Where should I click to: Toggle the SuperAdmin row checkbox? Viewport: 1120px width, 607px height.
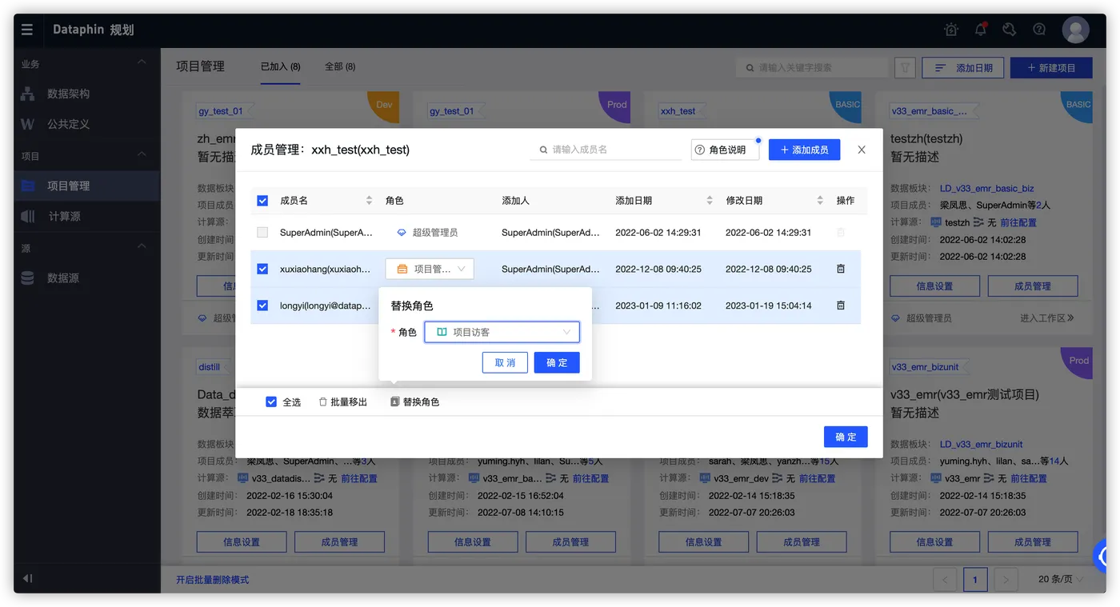262,233
